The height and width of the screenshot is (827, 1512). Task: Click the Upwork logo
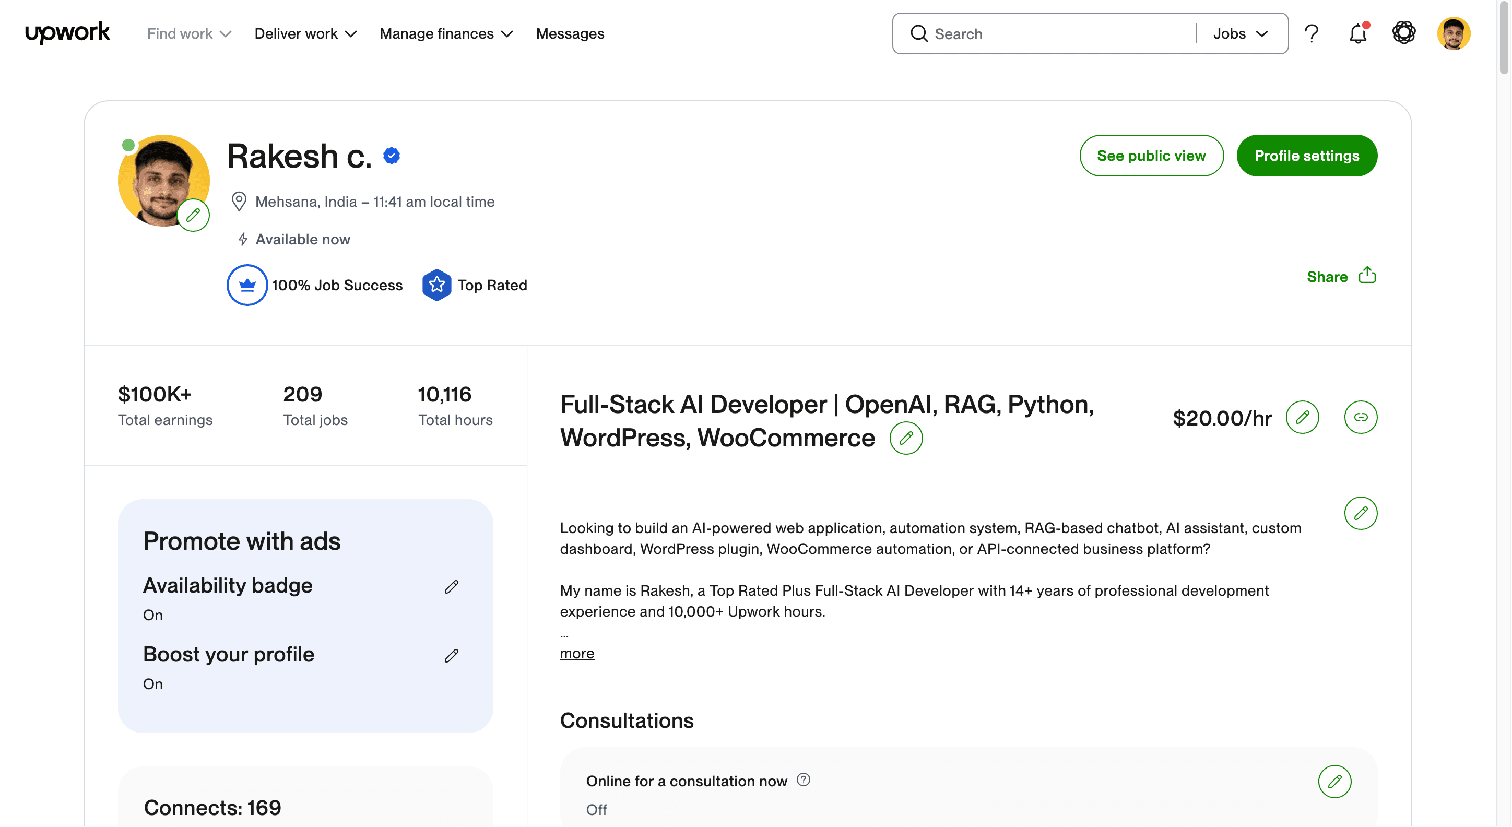[67, 33]
